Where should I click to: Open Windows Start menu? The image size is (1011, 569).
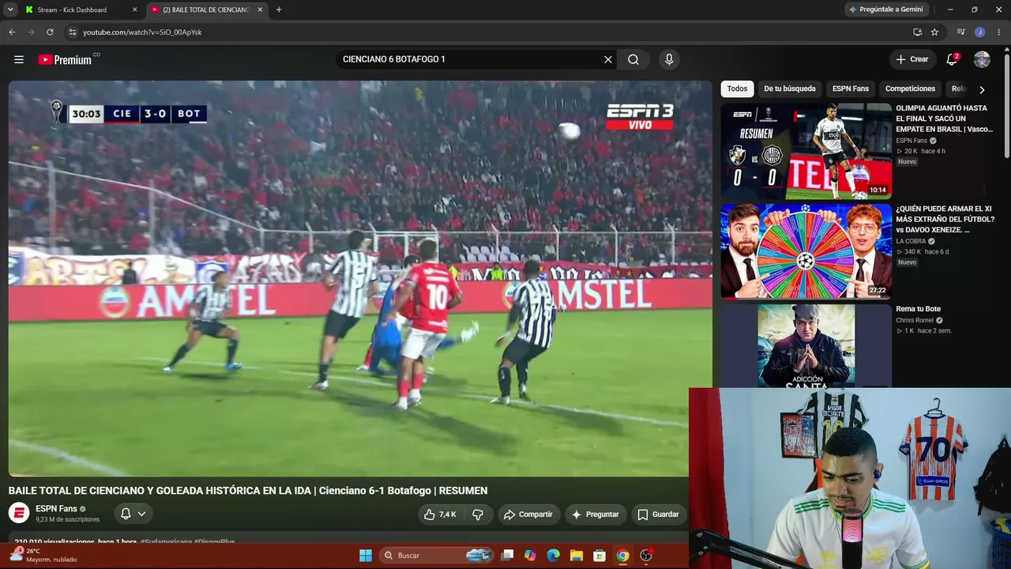pyautogui.click(x=366, y=556)
